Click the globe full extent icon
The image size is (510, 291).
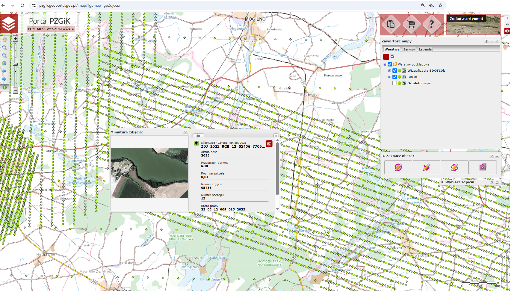click(4, 63)
